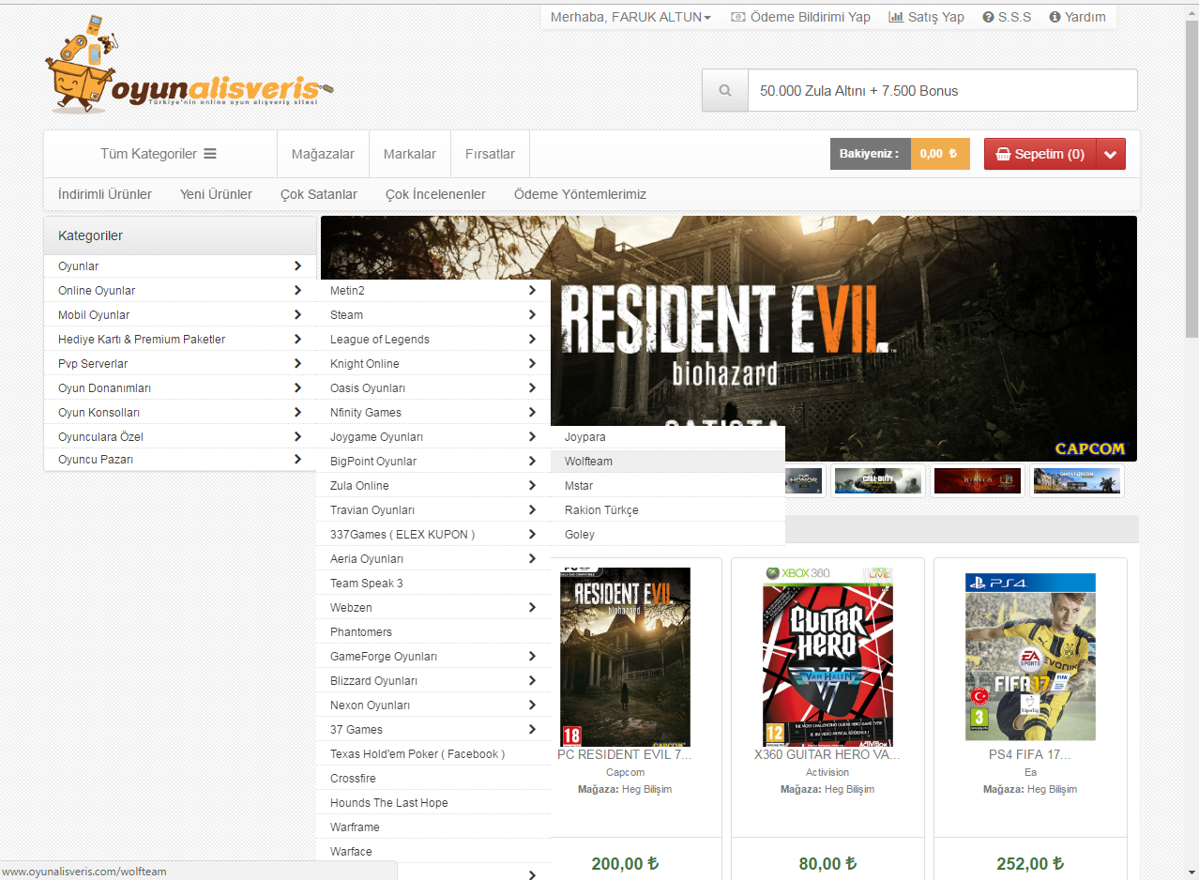
Task: Click the search input field
Action: point(942,90)
